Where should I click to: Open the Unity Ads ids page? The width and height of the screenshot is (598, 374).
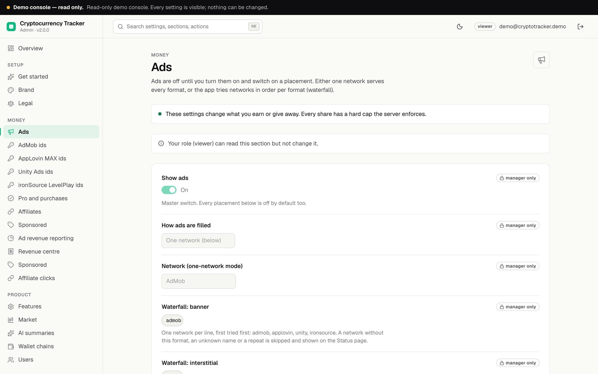pos(51,172)
